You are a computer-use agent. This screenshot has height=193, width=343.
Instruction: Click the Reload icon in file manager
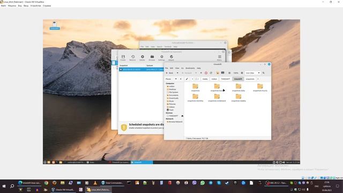click(211, 73)
